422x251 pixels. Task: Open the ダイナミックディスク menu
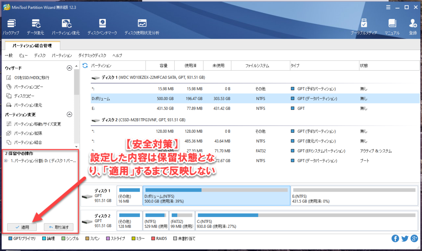pos(92,55)
